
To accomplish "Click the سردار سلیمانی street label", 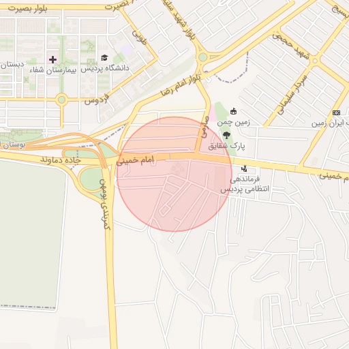I will tap(292, 95).
